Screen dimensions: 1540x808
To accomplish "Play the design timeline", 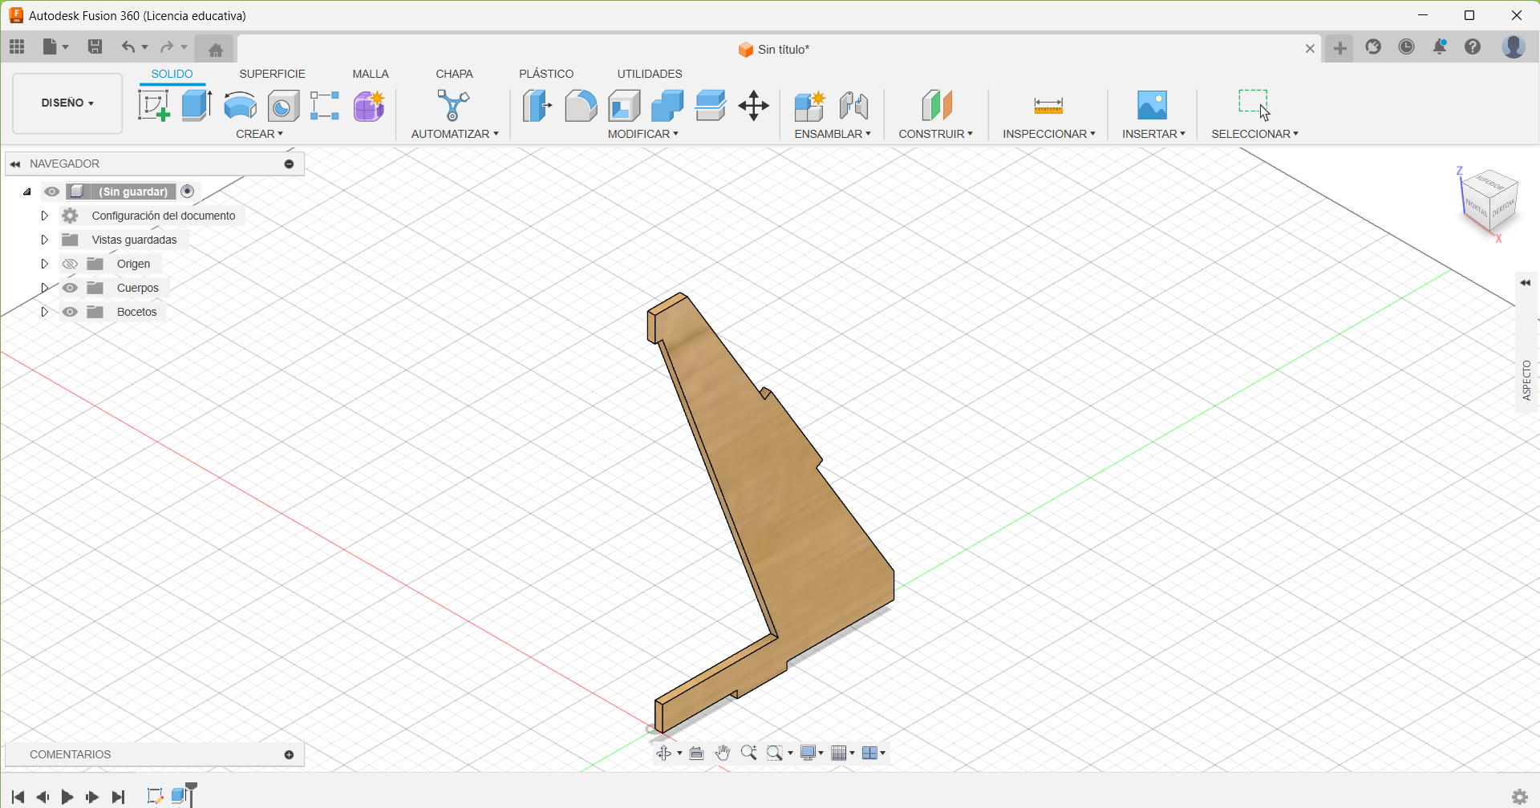I will 67,797.
